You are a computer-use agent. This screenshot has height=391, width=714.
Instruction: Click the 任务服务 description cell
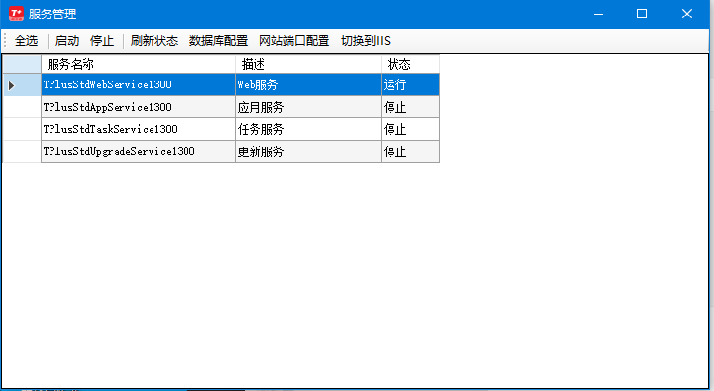(308, 129)
